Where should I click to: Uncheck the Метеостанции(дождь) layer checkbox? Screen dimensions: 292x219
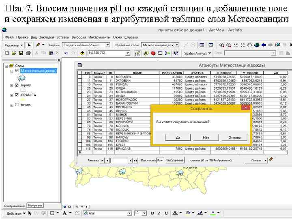17,71
